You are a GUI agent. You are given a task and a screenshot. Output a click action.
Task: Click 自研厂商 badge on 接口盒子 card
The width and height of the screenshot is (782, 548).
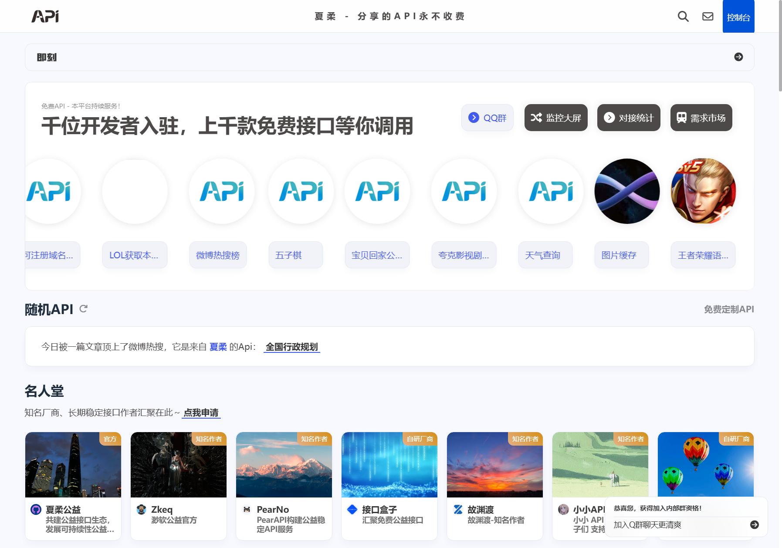tap(420, 439)
